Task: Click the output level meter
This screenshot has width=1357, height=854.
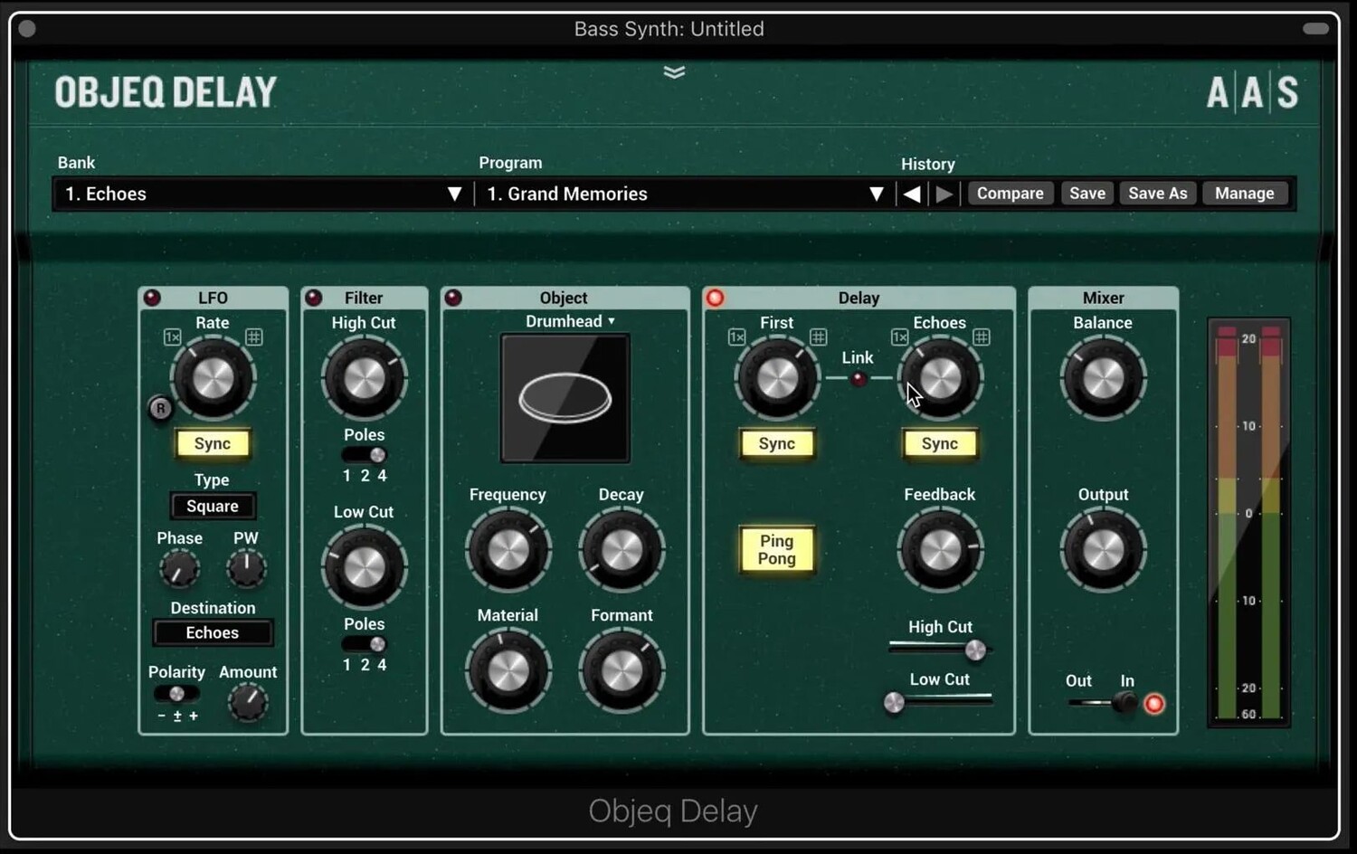Action: [x=1249, y=522]
